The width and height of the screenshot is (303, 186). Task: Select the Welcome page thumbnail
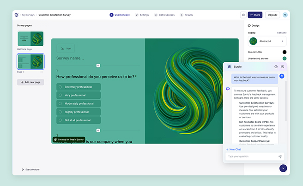pos(30,39)
